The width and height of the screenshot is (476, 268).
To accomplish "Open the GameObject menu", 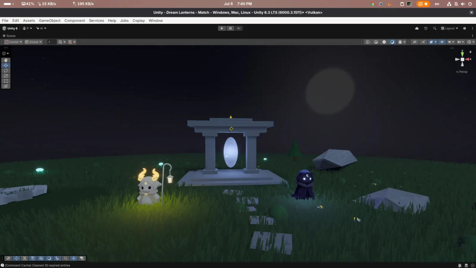I will tap(50, 20).
